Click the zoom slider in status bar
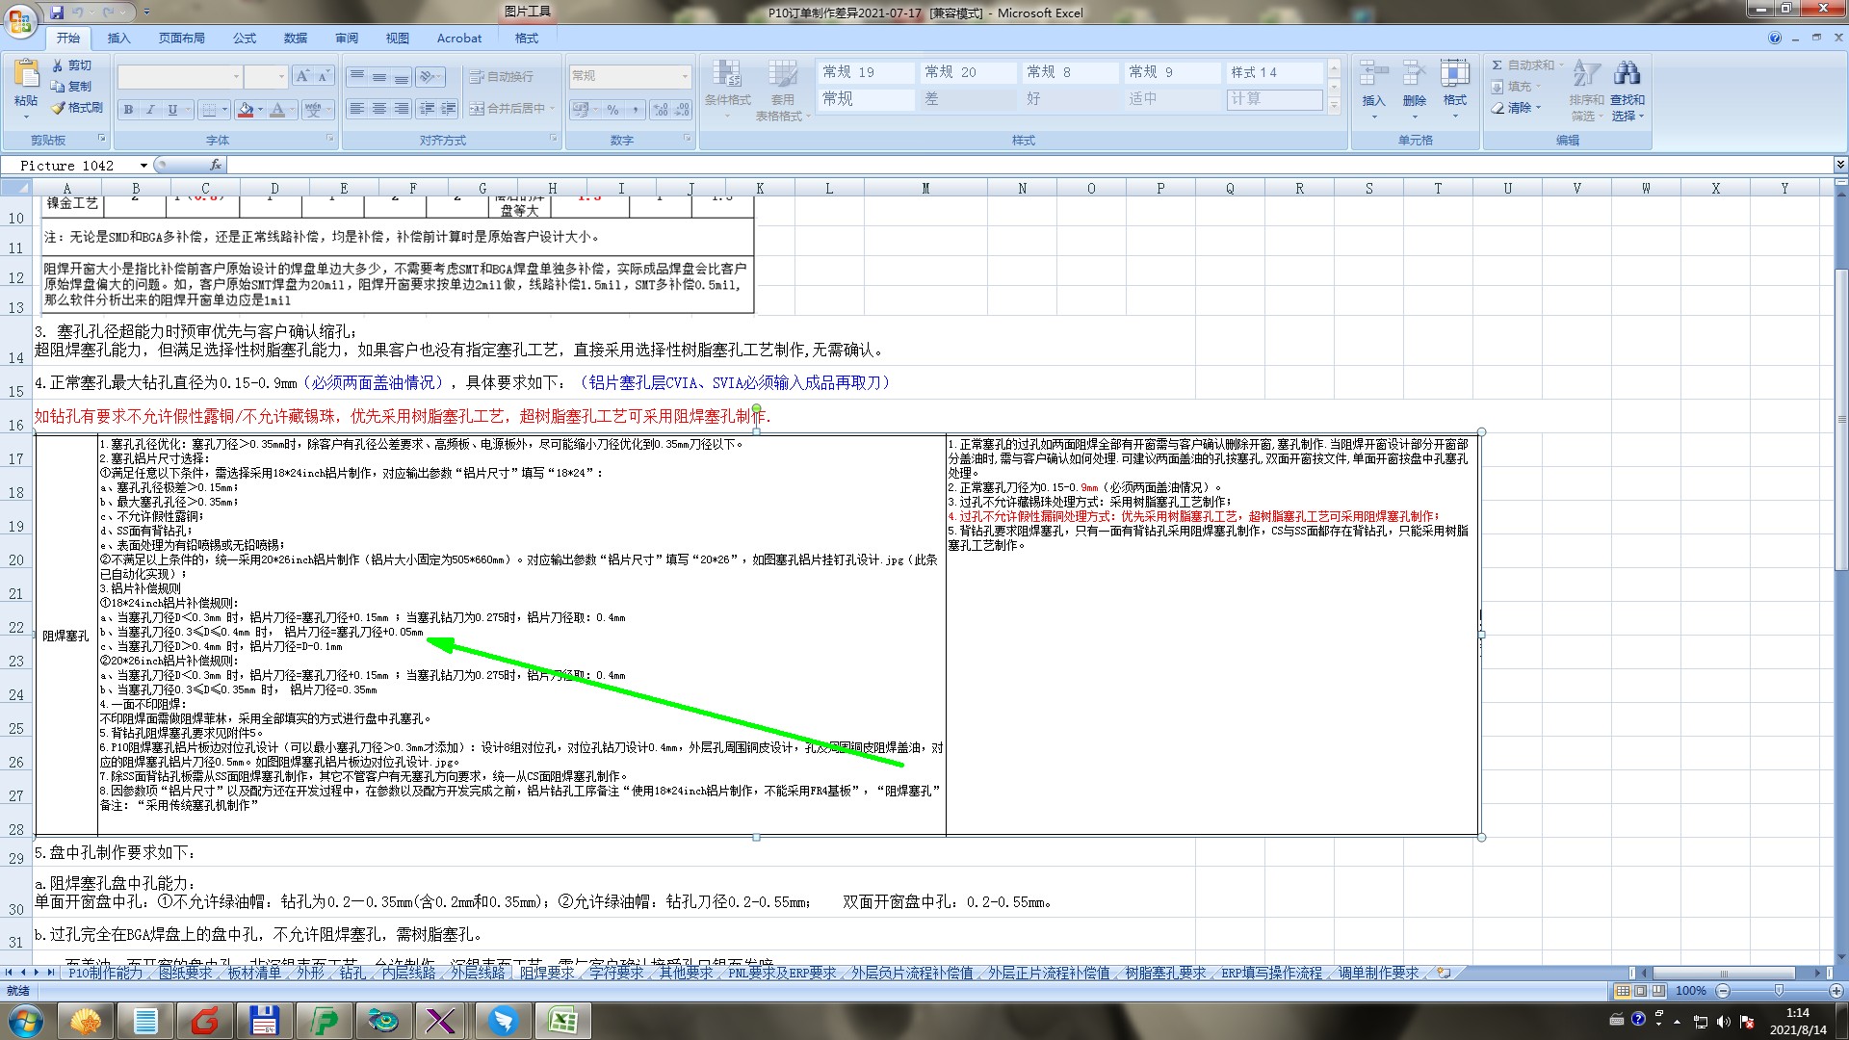The image size is (1849, 1040). pos(1778,991)
